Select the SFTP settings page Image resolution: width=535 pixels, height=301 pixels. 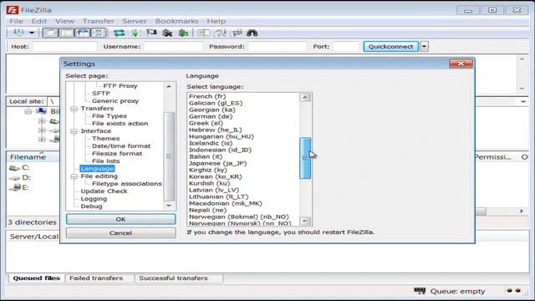(x=101, y=93)
